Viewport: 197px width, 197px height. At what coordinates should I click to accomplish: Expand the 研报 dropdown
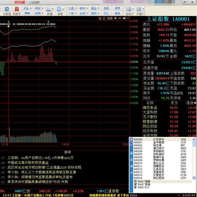42,8
